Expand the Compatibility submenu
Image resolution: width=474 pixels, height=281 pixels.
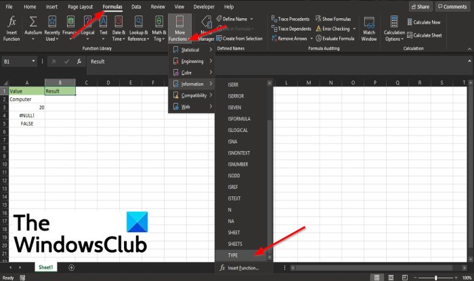click(192, 95)
